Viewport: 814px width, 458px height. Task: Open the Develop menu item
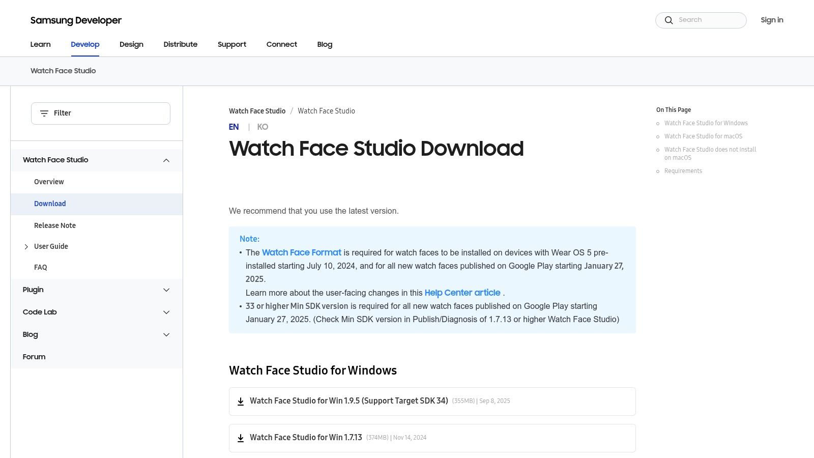[x=85, y=44]
